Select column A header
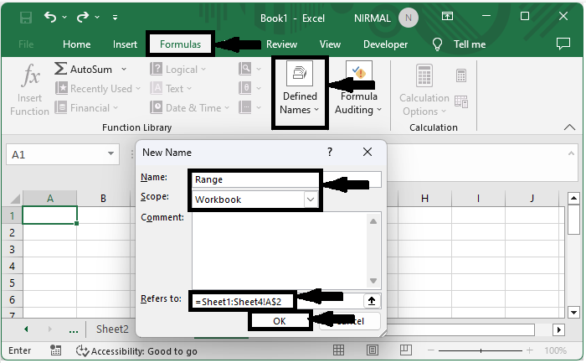This screenshot has width=586, height=363. click(x=49, y=199)
